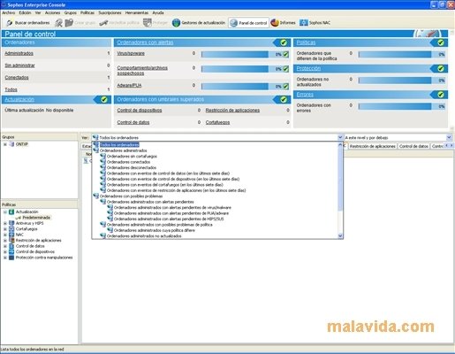
Task: Open the A este nivel y por debajo dropdown
Action: pyautogui.click(x=449, y=137)
